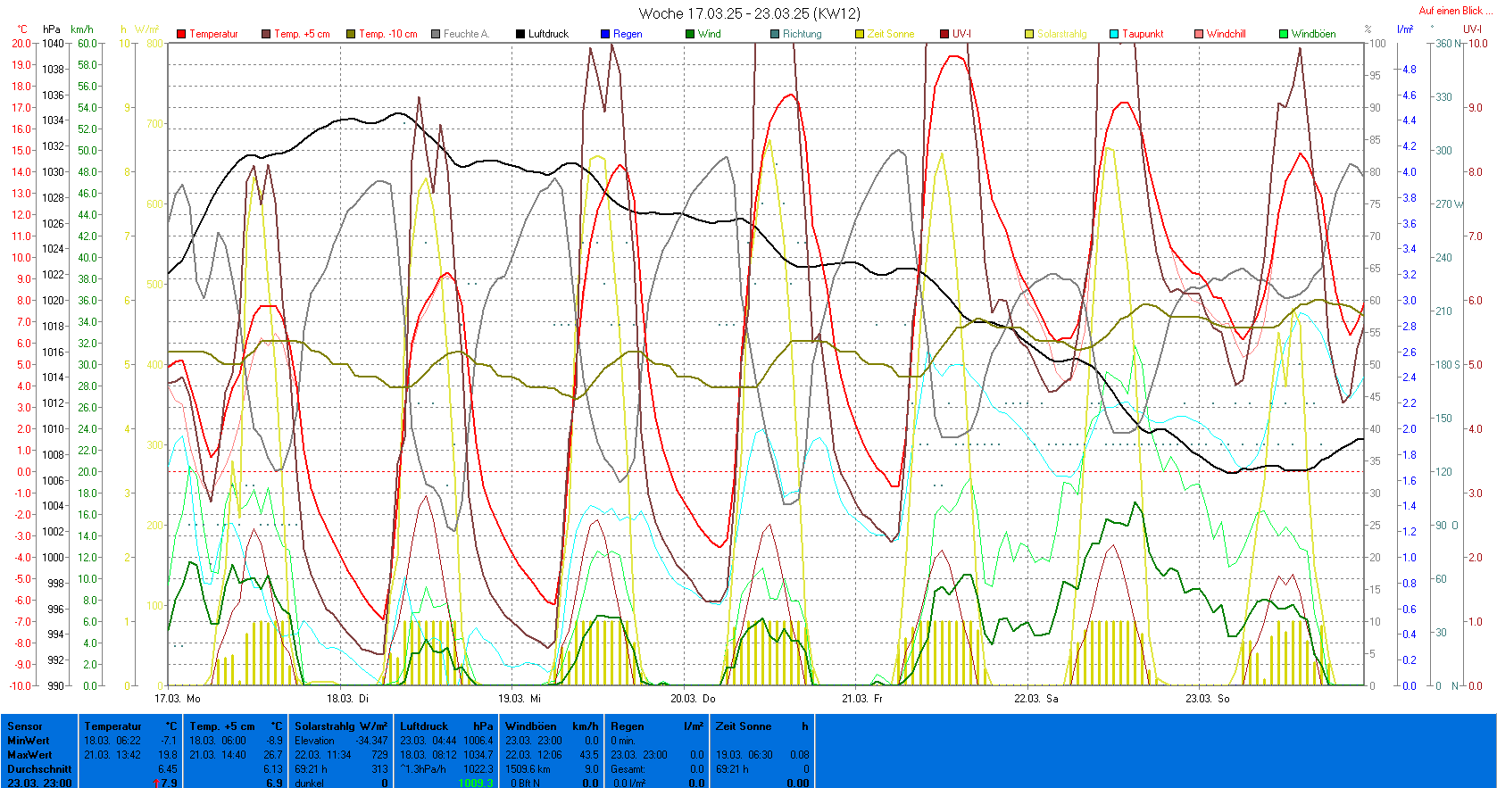Click the '0 Bft N' wind entry
The width and height of the screenshot is (1497, 788).
[525, 784]
